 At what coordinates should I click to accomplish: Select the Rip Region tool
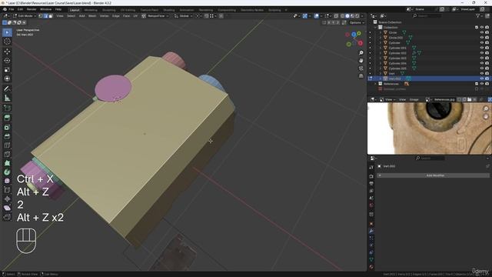click(x=7, y=217)
